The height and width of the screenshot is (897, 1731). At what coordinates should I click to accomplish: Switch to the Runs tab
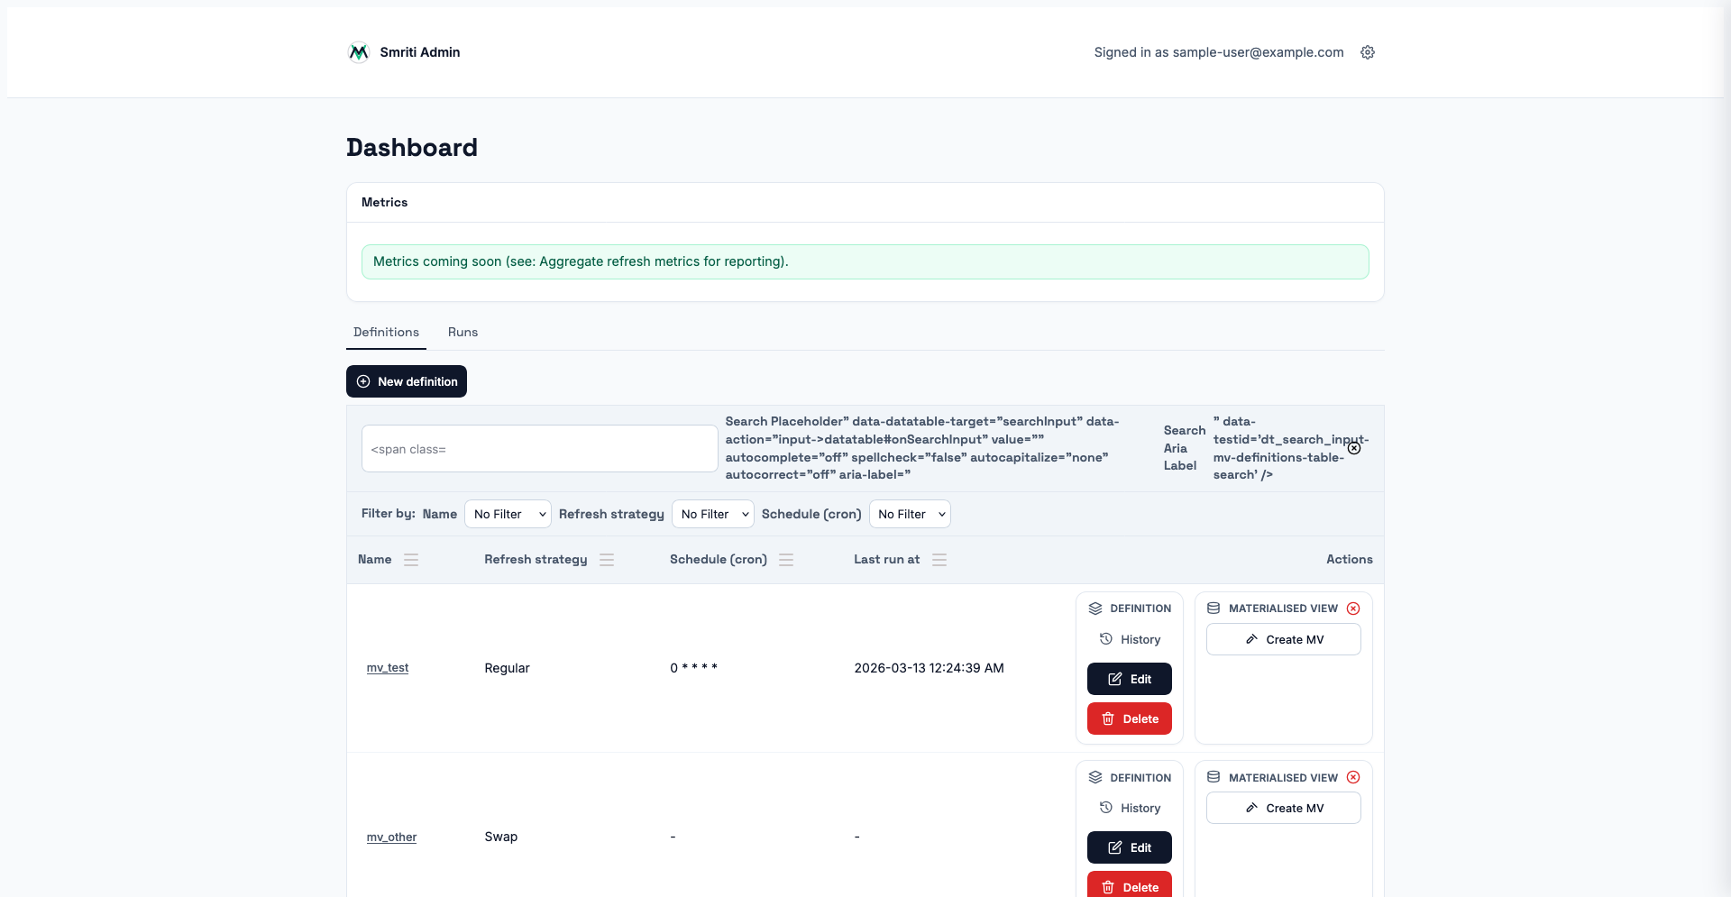coord(463,333)
